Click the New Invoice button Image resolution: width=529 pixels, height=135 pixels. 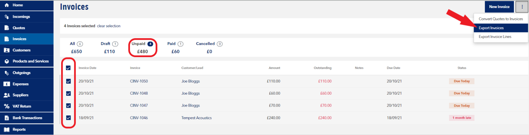499,7
